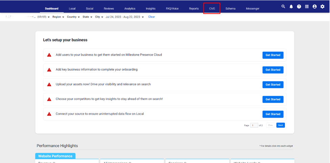Image resolution: width=330 pixels, height=163 pixels.
Task: Click warning icon beside Add users row
Action: coord(49,55)
